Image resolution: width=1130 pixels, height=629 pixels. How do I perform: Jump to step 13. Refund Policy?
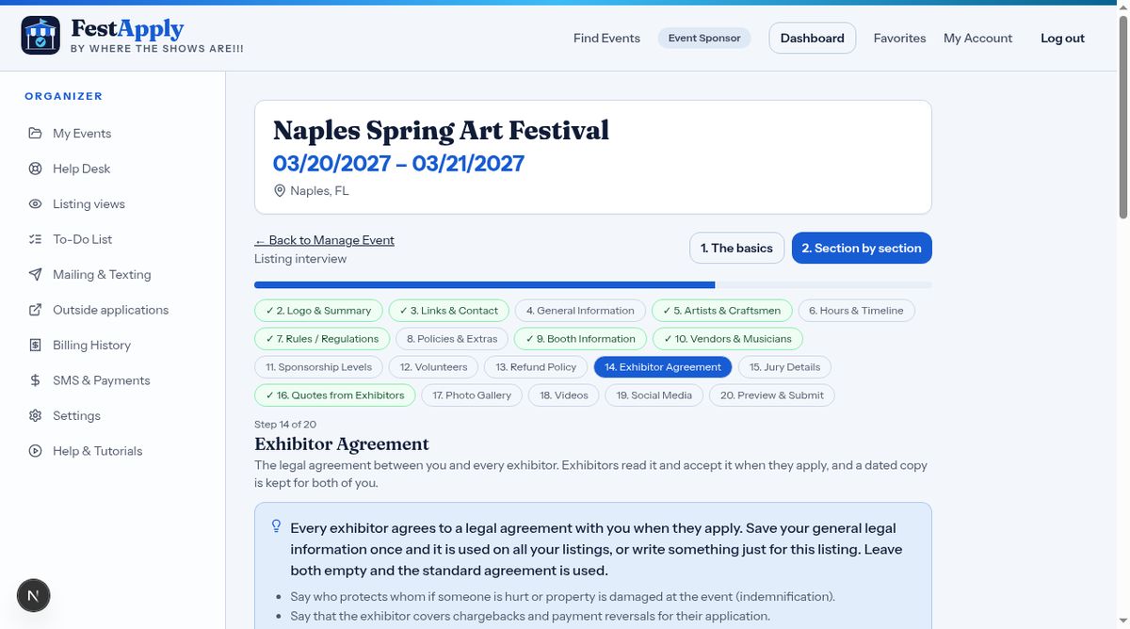(536, 367)
